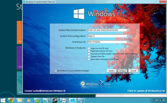Click Contact: lucifiar@hotmail.com text
This screenshot has height=103, width=167.
point(45,91)
